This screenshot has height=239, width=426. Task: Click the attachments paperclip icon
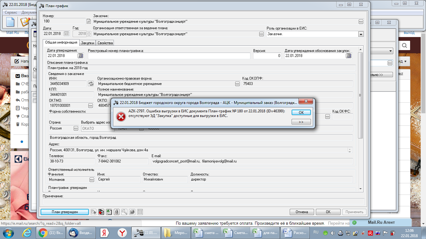[x=117, y=212]
